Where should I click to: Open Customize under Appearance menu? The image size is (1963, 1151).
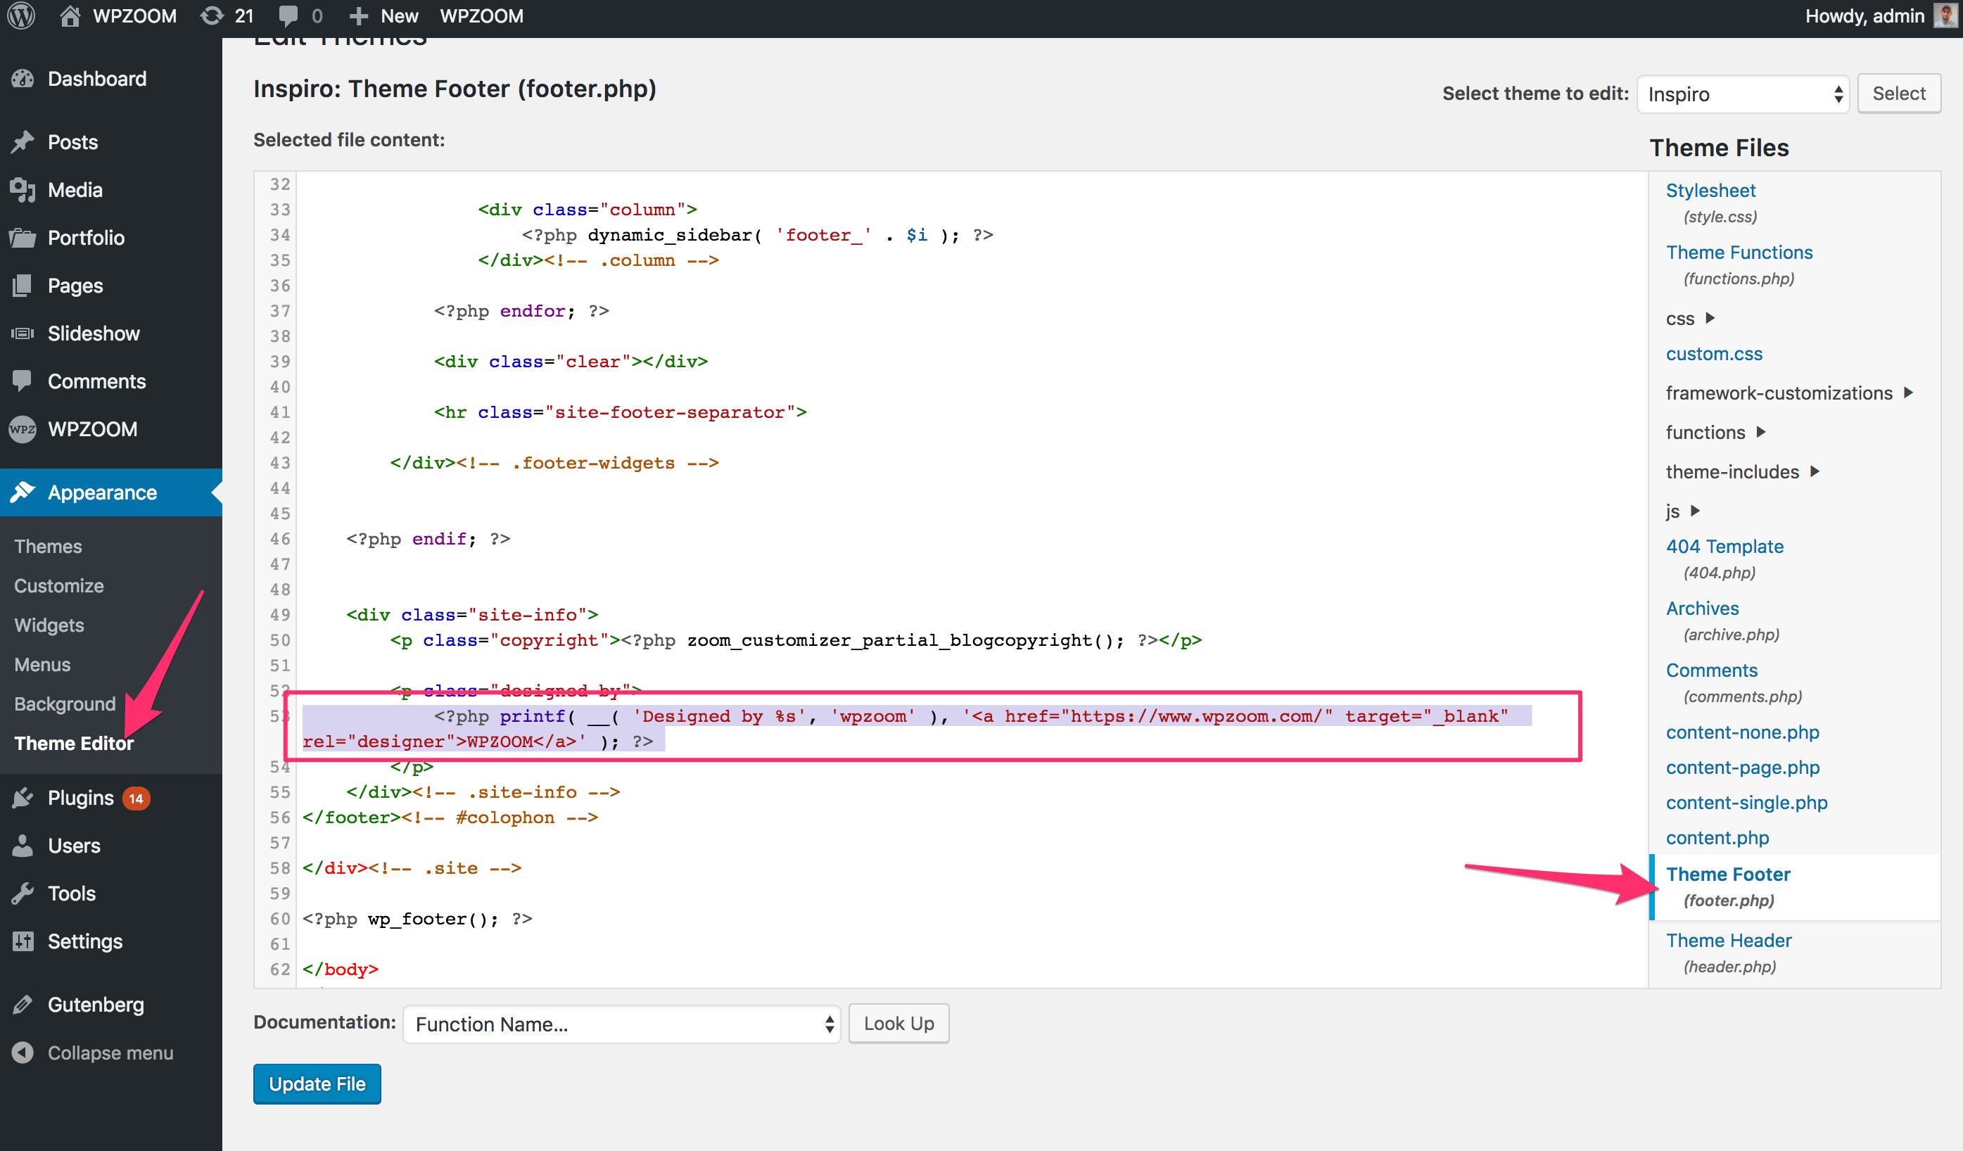click(x=58, y=585)
